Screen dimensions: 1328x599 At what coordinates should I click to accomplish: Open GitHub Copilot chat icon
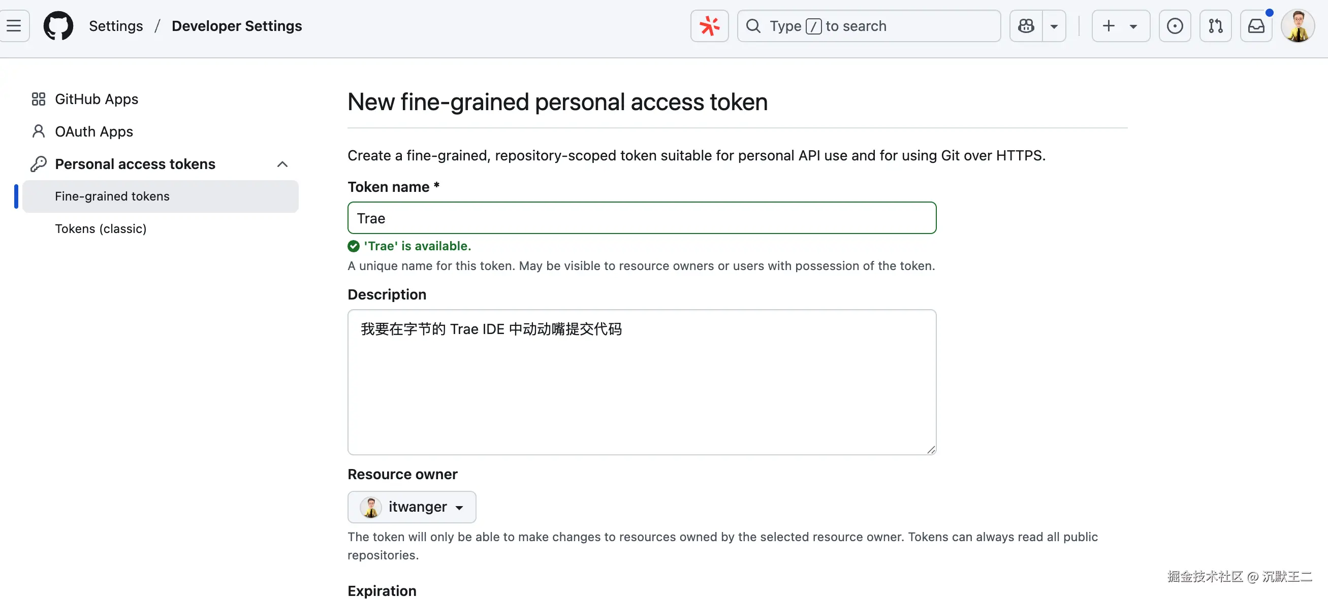[x=1026, y=26]
